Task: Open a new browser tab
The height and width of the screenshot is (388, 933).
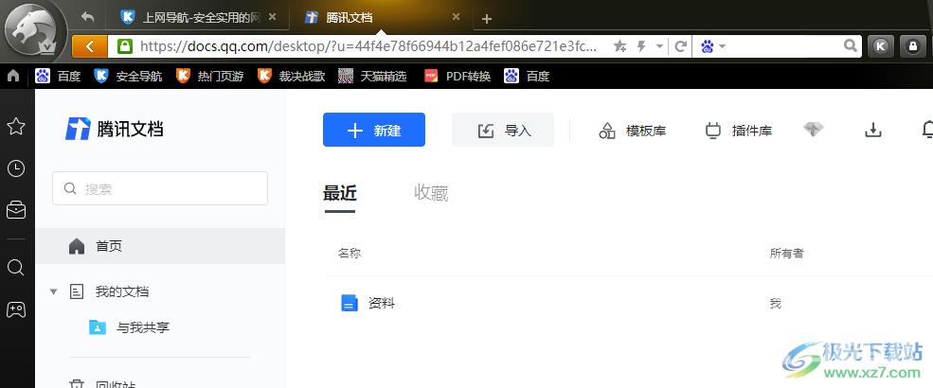Action: click(x=486, y=18)
